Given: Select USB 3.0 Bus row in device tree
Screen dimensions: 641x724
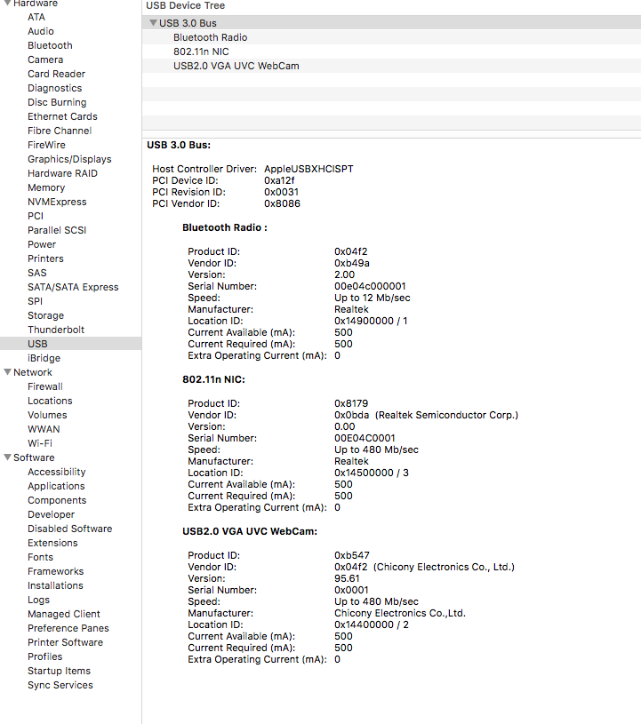Looking at the screenshot, I should (x=391, y=22).
